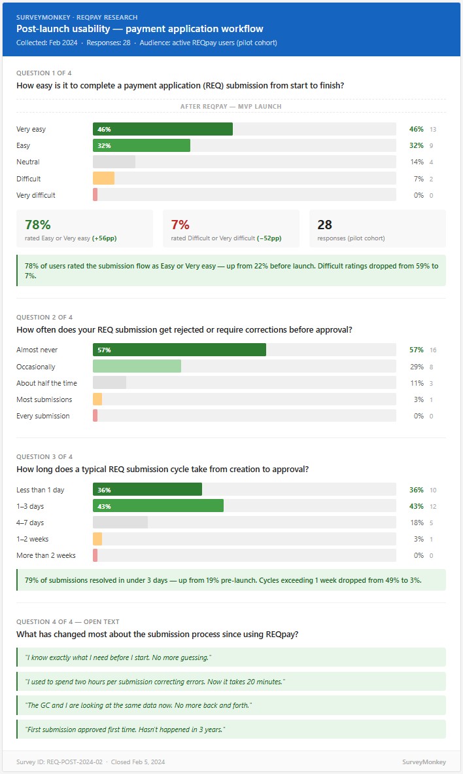Click the Almost never 57% bar
This screenshot has height=774, width=463.
pos(179,350)
